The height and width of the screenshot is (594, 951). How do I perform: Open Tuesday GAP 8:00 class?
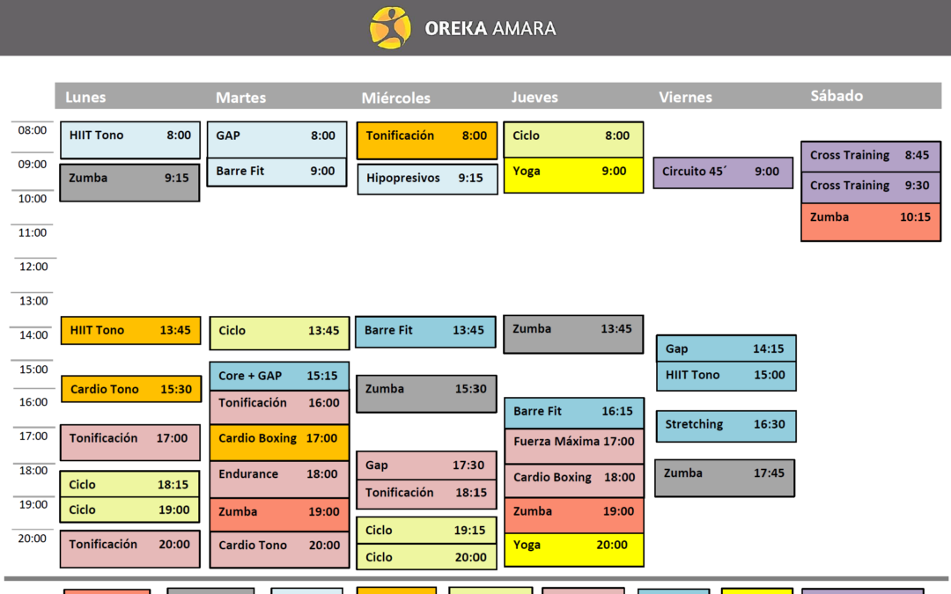click(277, 140)
